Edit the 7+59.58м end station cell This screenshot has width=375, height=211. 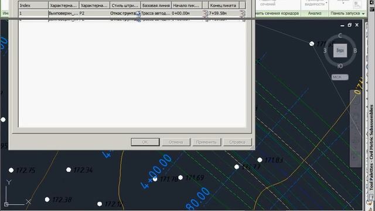[x=224, y=13]
